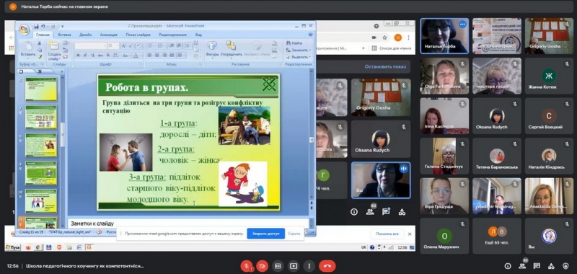Click the Redo icon in Quick Access toolbar
The image size is (577, 274).
click(x=53, y=27)
